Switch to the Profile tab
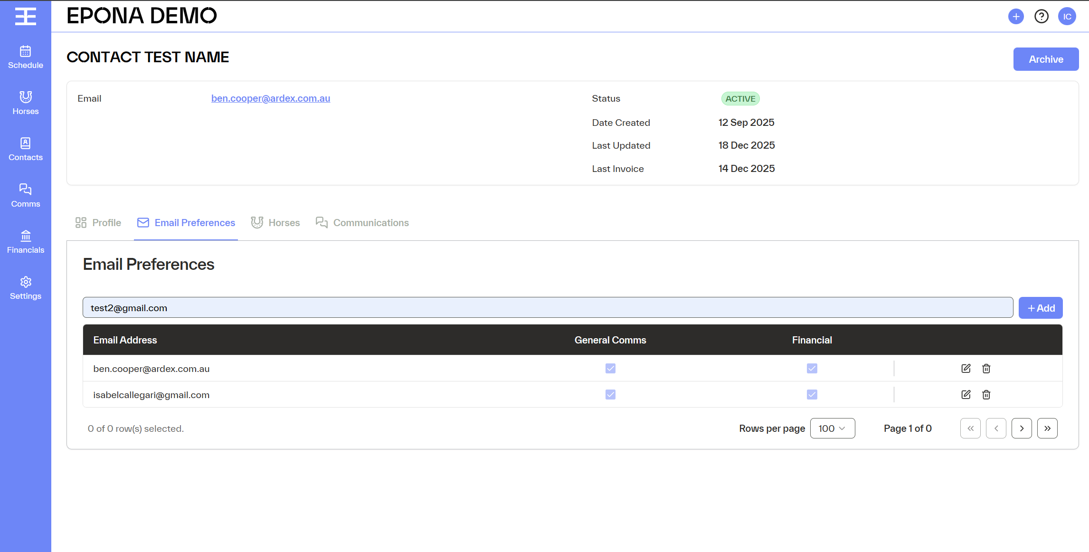The height and width of the screenshot is (552, 1089). coord(99,223)
